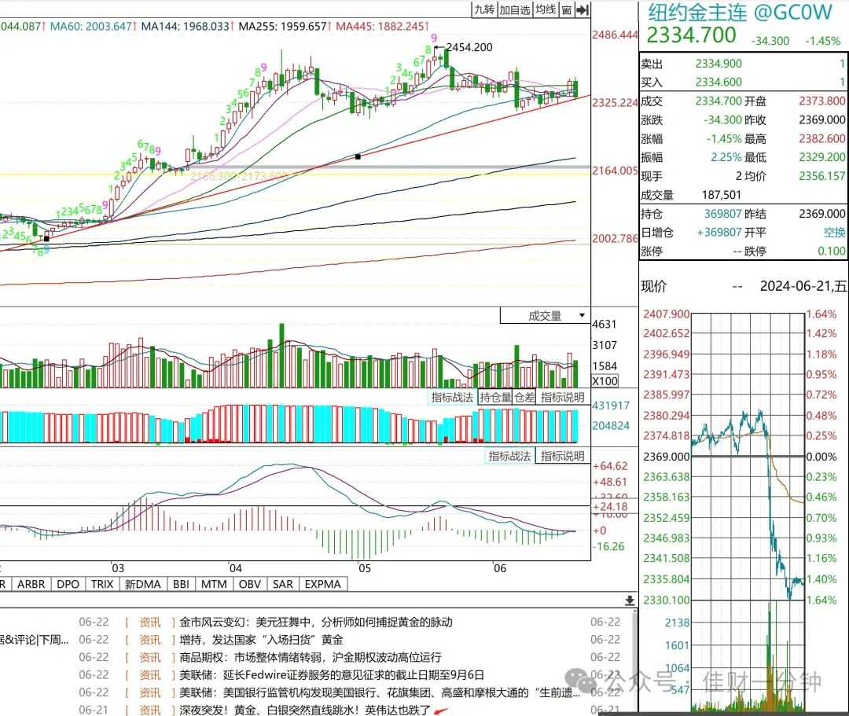Switch to the ARBR indicator tab

pos(31,584)
